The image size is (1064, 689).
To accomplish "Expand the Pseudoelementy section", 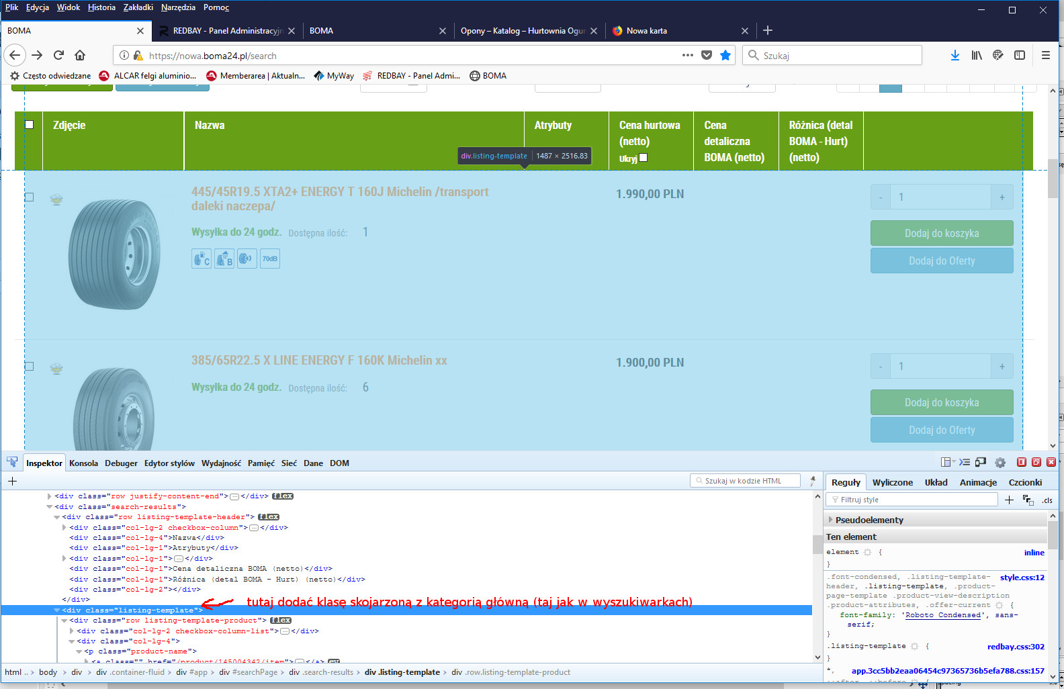I will click(x=831, y=520).
